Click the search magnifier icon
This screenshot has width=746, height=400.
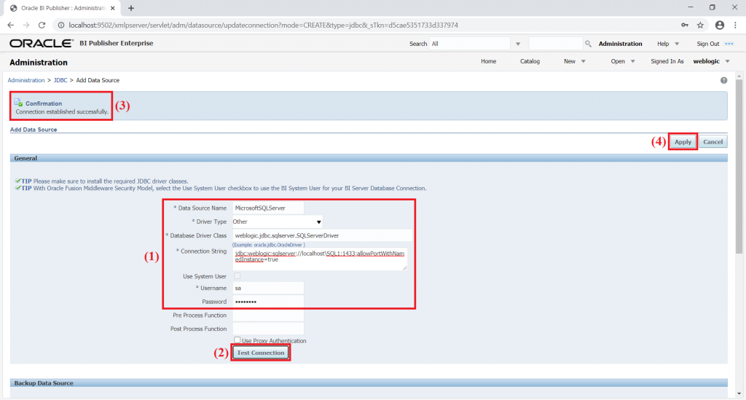(x=588, y=44)
